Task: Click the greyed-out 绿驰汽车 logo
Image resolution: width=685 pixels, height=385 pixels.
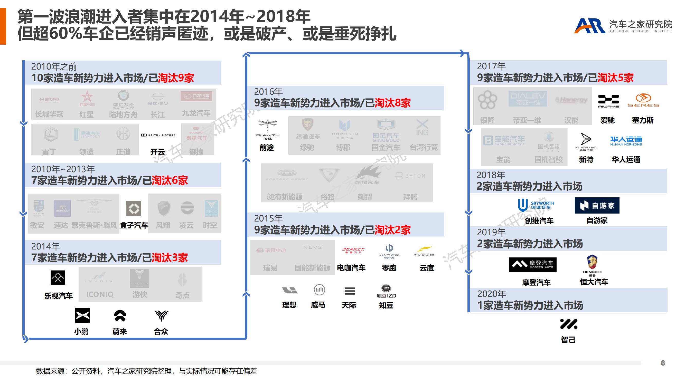Action: (308, 129)
